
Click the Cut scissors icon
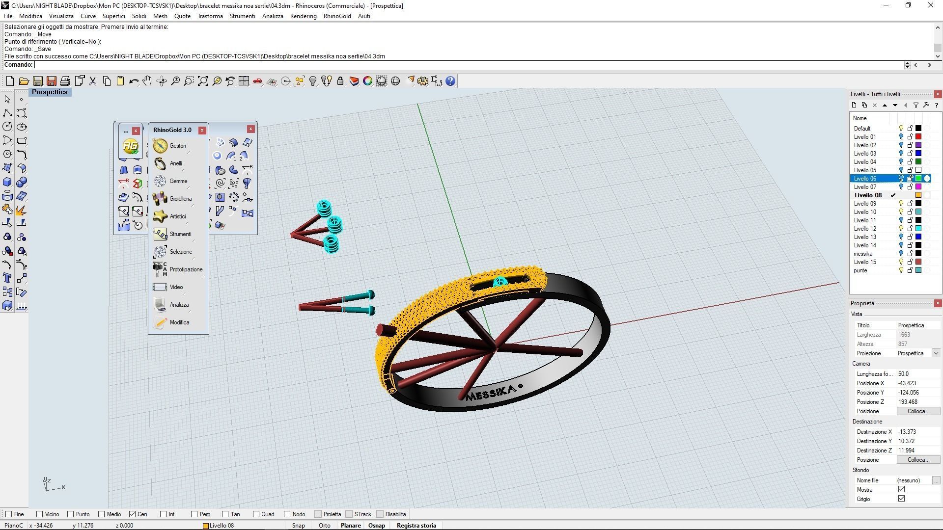(x=93, y=81)
